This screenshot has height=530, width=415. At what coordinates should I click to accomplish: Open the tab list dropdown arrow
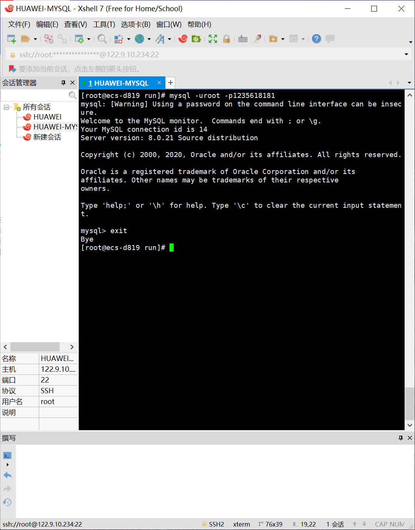click(409, 83)
